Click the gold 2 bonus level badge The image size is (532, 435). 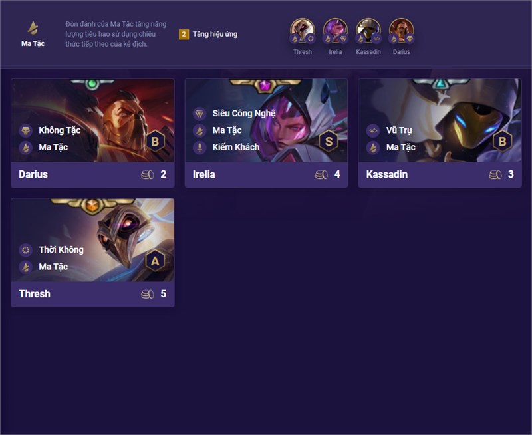click(184, 34)
